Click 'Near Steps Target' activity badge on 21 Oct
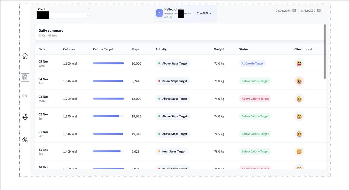Viewport: 349px width, 190px height. [x=172, y=152]
